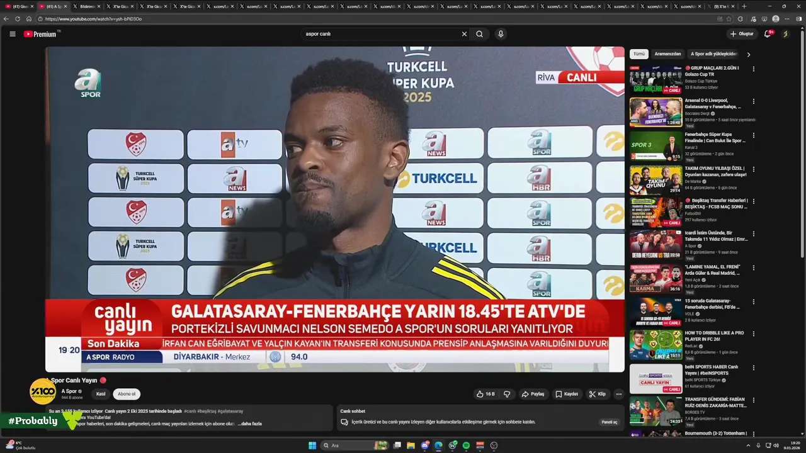Show hidden system tray icons chevron
This screenshot has height=453, width=806.
click(749, 445)
